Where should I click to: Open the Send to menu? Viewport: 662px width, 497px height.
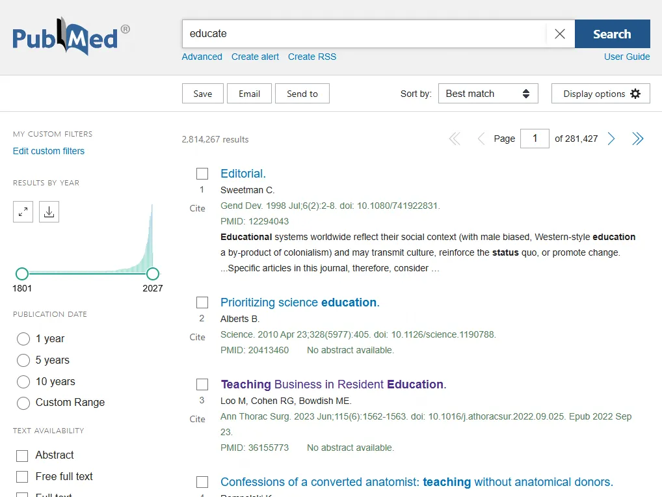[302, 94]
